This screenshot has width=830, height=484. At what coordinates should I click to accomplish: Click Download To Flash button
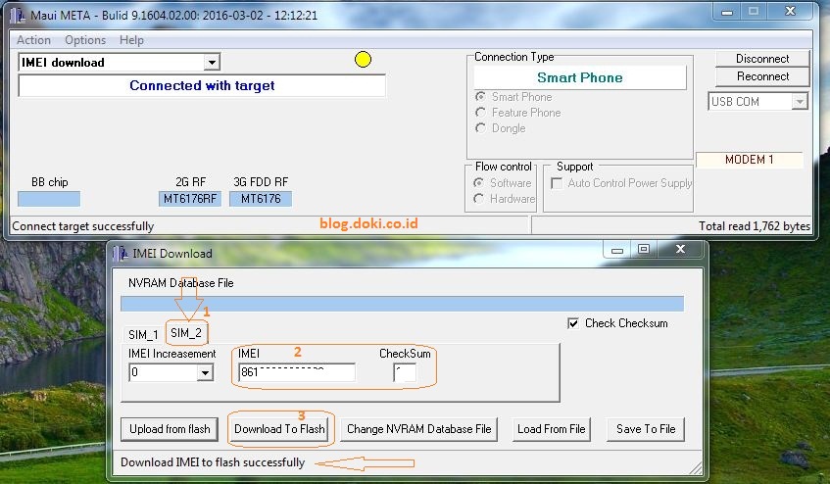(x=279, y=429)
